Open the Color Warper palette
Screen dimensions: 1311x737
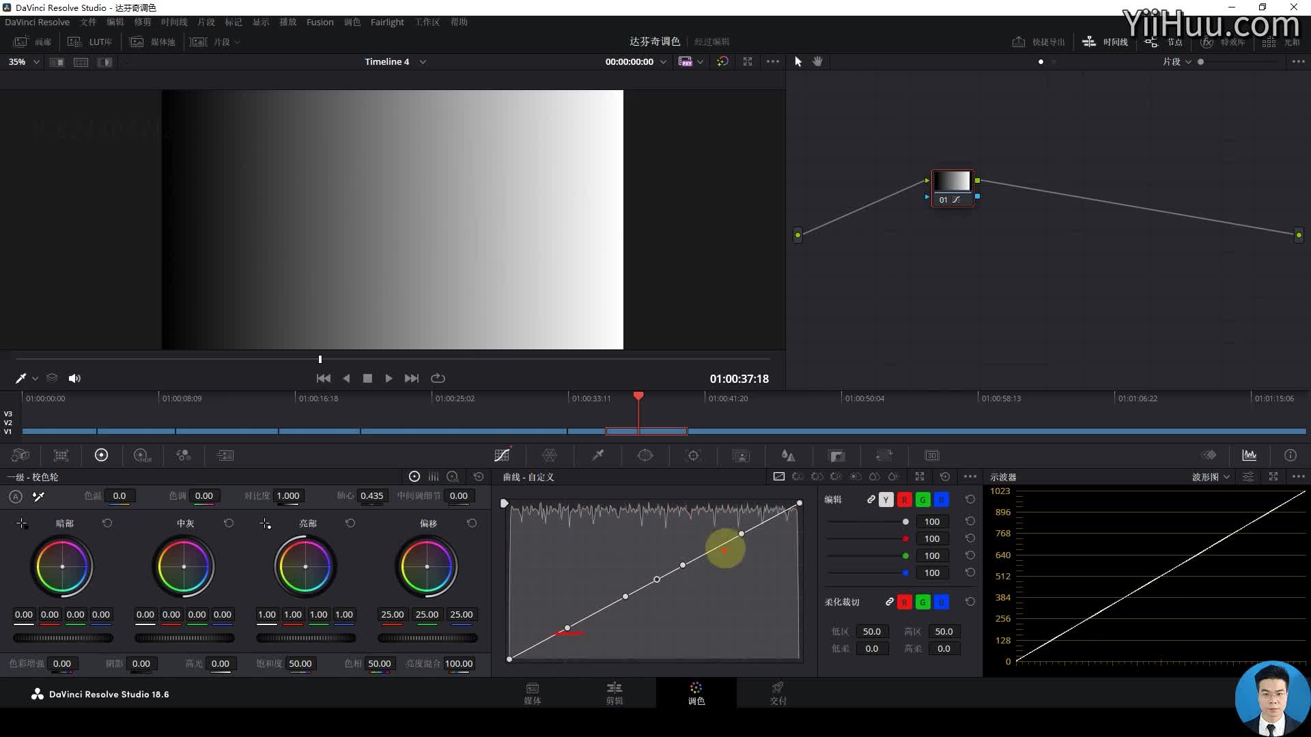[550, 455]
